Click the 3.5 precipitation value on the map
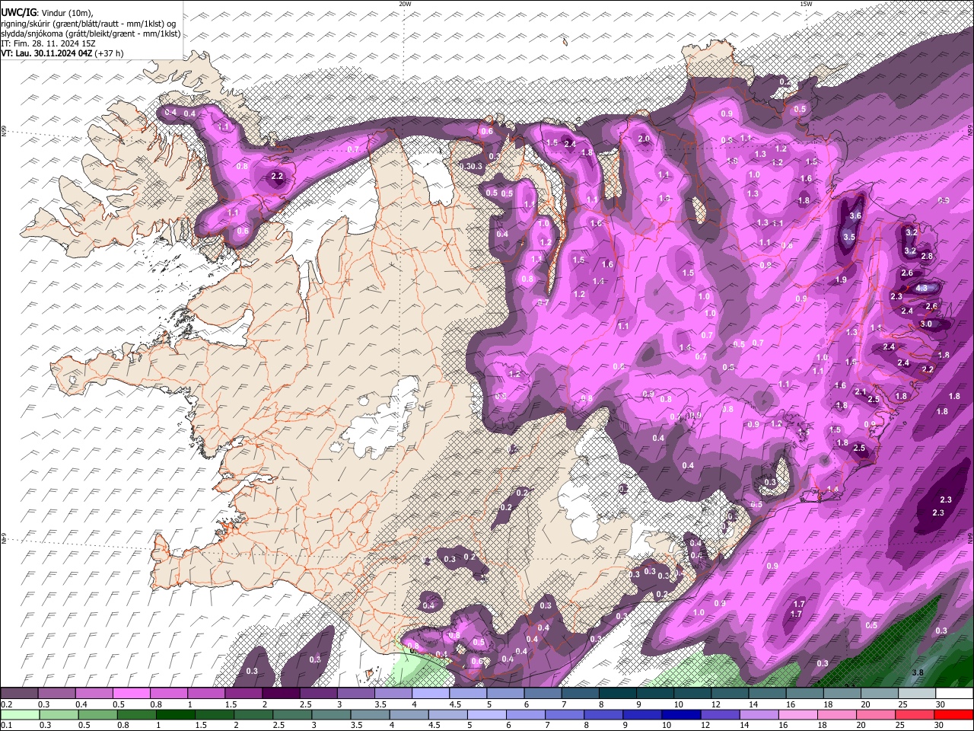Image resolution: width=974 pixels, height=731 pixels. tap(849, 237)
